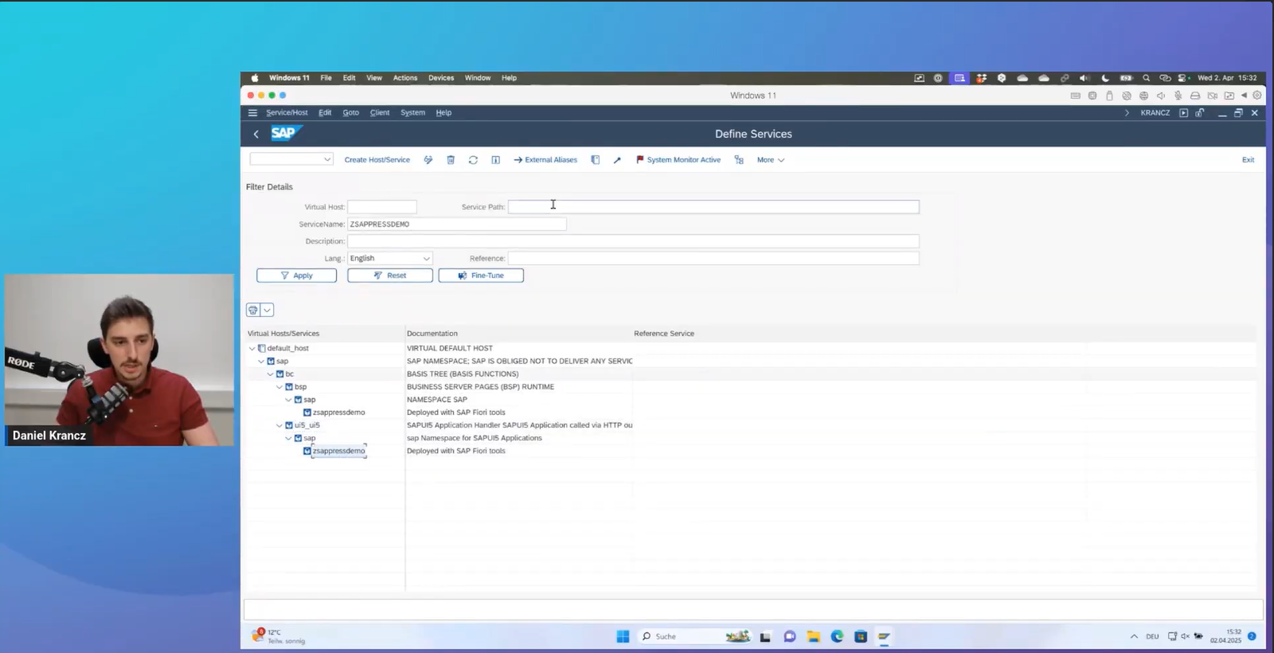
Task: Select zsappressdemo under the ui5_ui5 sap node
Action: [339, 451]
